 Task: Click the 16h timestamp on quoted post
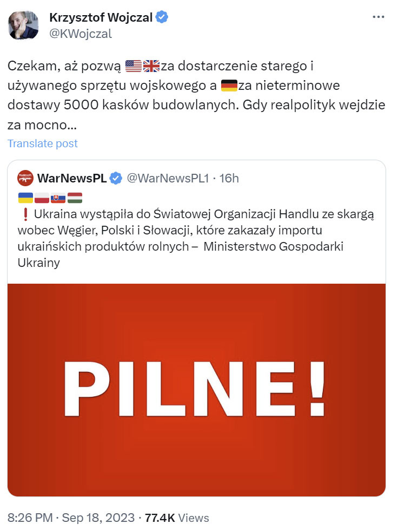click(x=229, y=178)
